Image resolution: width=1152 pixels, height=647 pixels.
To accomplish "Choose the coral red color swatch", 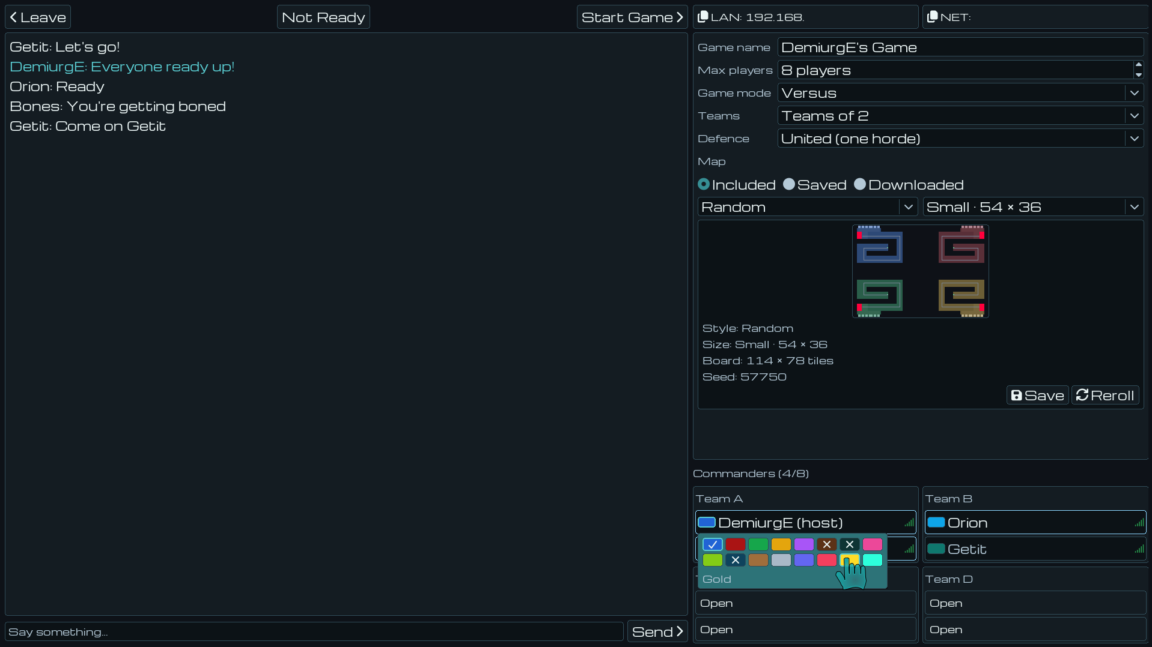I will coord(827,560).
